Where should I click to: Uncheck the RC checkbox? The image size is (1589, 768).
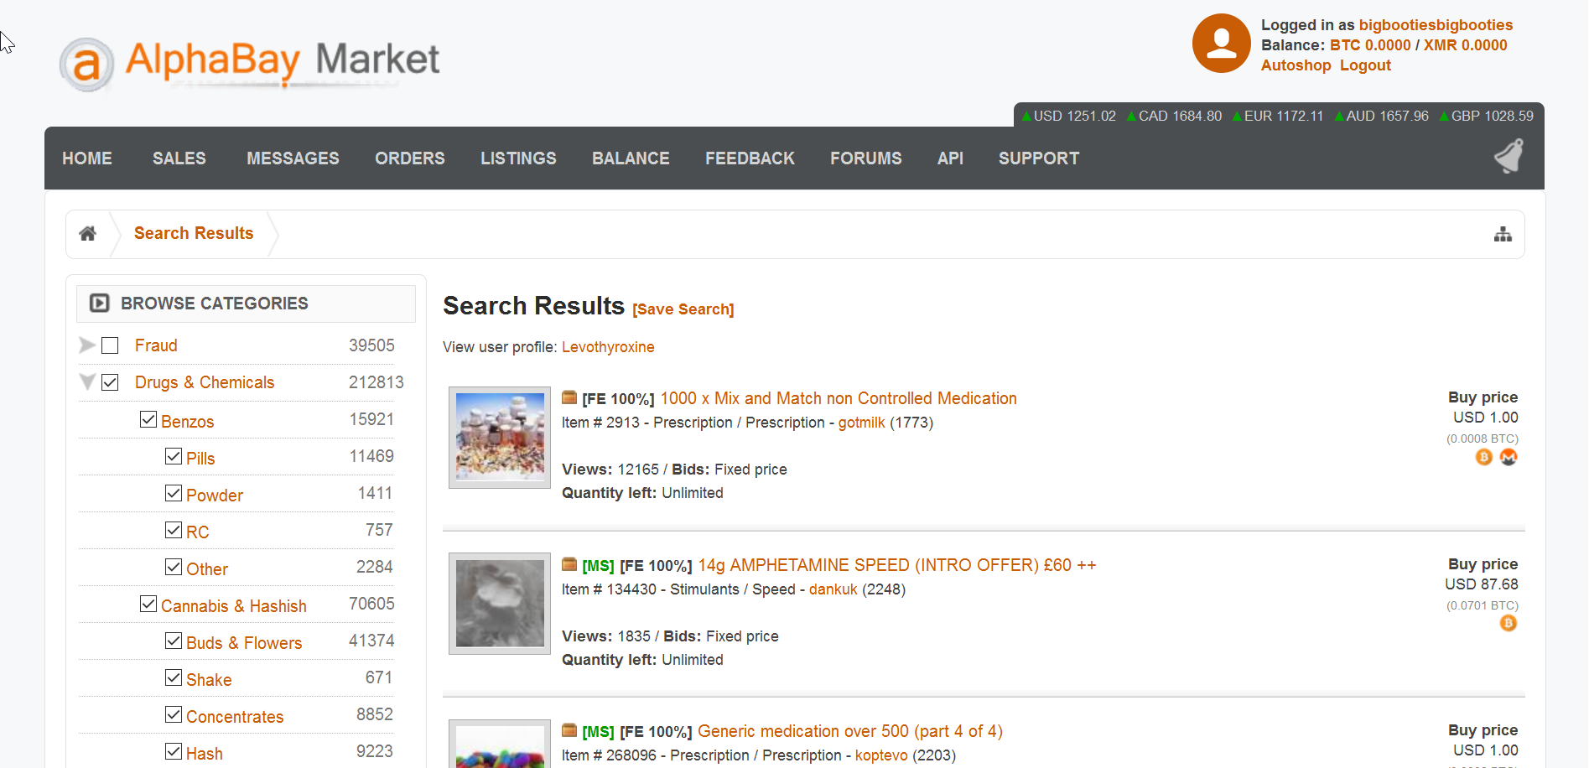click(x=174, y=530)
